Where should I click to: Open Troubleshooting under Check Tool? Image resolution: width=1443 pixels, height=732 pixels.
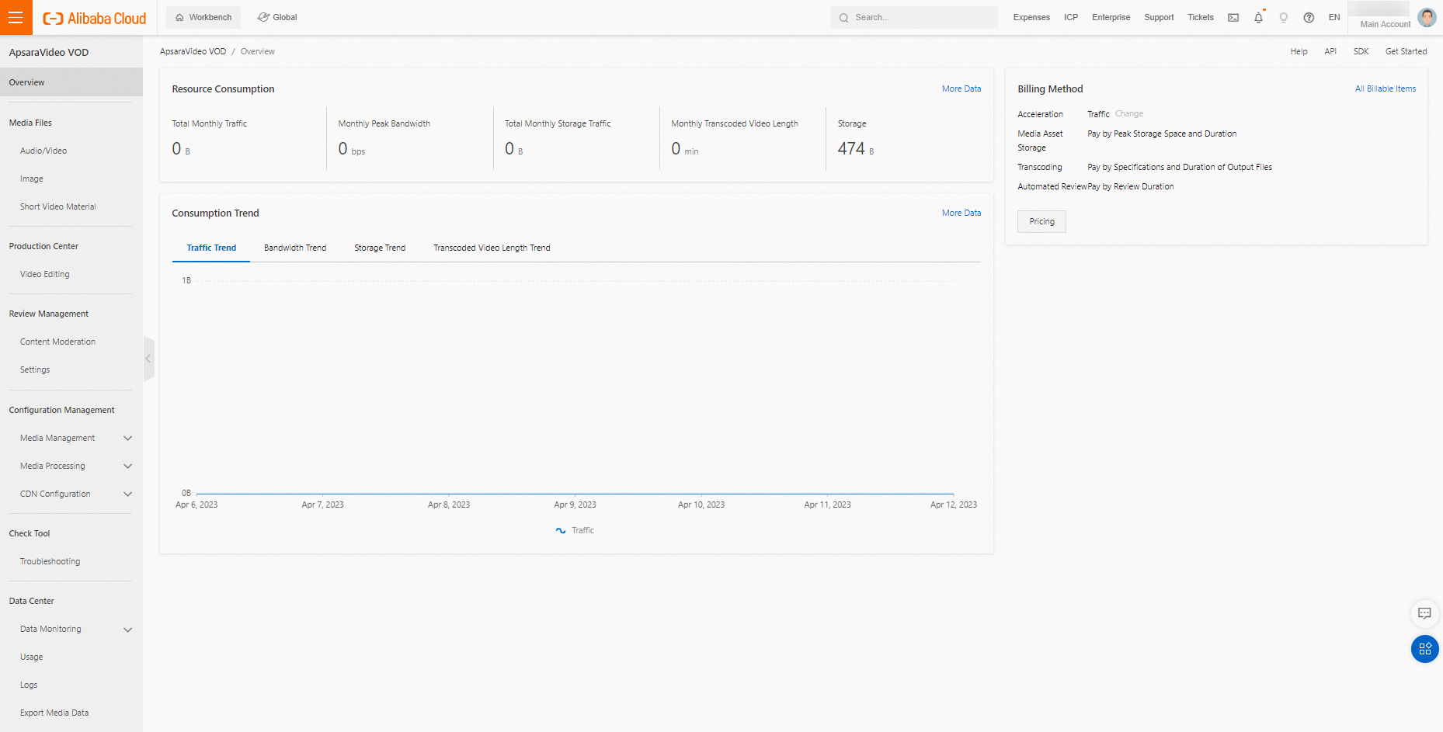pyautogui.click(x=50, y=561)
